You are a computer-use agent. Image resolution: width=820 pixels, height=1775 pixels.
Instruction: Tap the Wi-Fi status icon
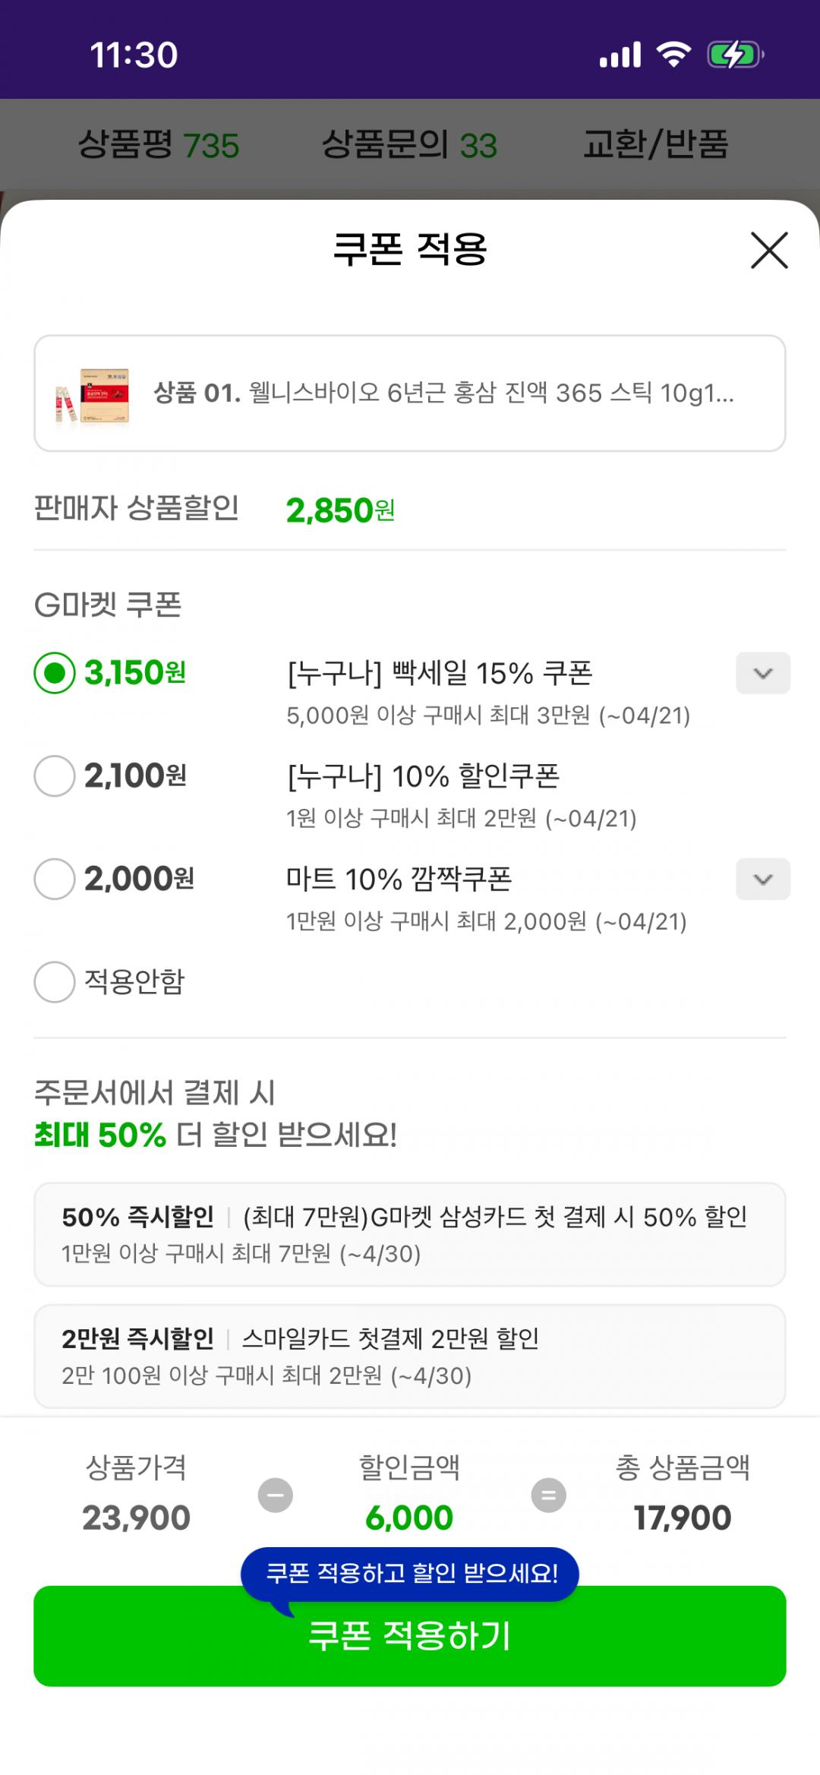pos(673,55)
